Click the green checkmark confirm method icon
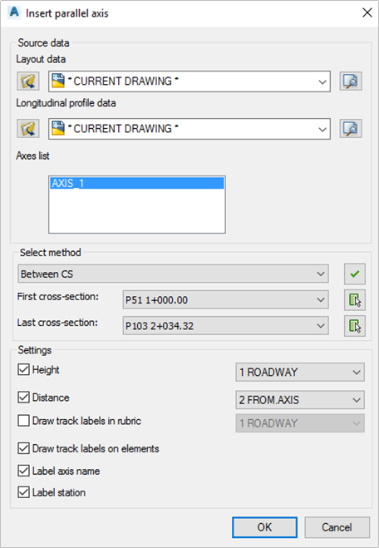This screenshot has height=548, width=379. pyautogui.click(x=355, y=274)
